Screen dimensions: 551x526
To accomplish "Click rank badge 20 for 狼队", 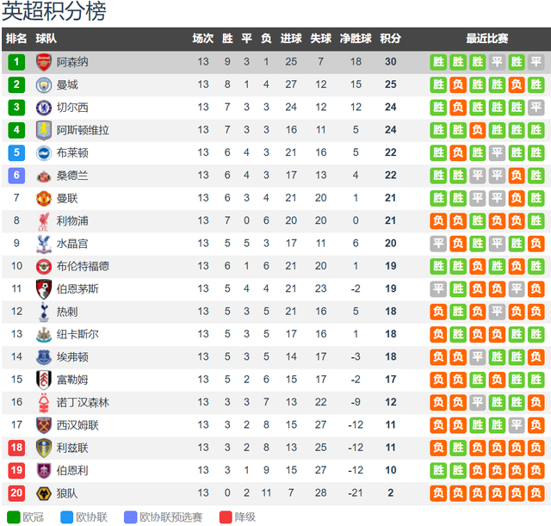I will pyautogui.click(x=16, y=492).
